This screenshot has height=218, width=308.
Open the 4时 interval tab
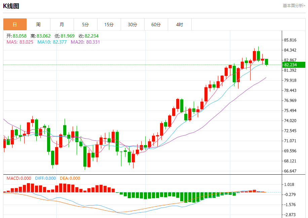(x=180, y=25)
